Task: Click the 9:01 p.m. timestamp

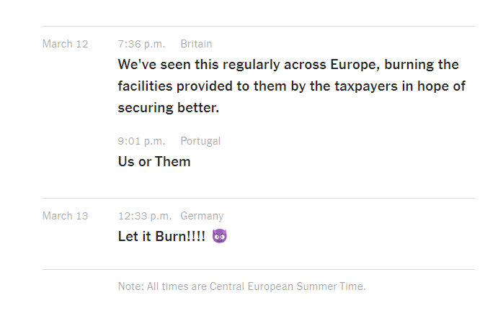Action: [x=142, y=141]
